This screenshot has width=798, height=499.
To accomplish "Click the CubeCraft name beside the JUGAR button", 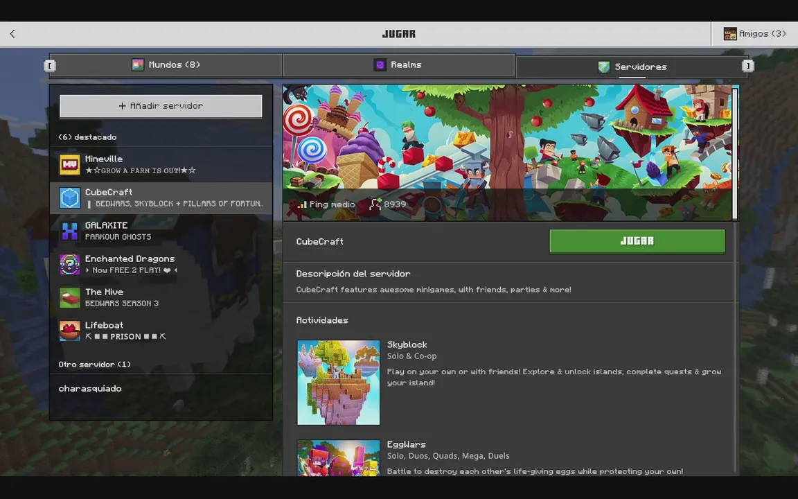I will (x=319, y=241).
